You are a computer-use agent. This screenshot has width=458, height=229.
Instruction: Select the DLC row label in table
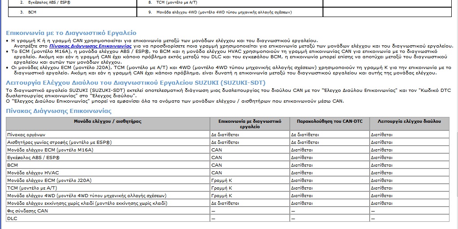click(108, 218)
